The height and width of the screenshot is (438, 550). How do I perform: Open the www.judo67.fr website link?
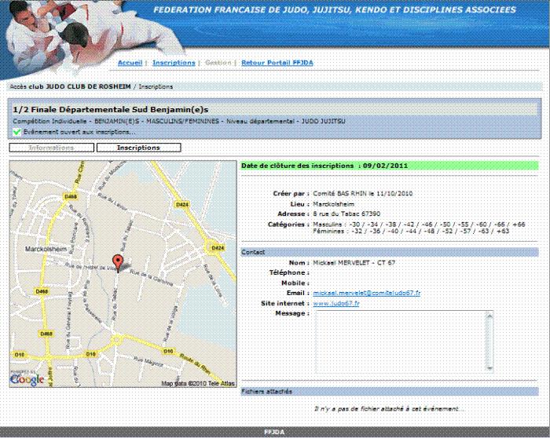pos(335,303)
